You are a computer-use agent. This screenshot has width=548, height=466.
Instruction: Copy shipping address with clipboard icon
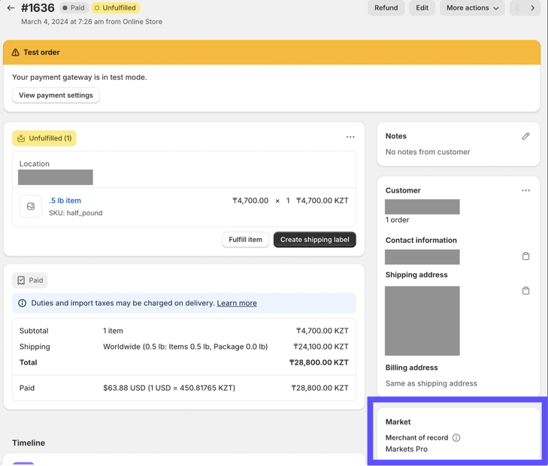tap(525, 291)
